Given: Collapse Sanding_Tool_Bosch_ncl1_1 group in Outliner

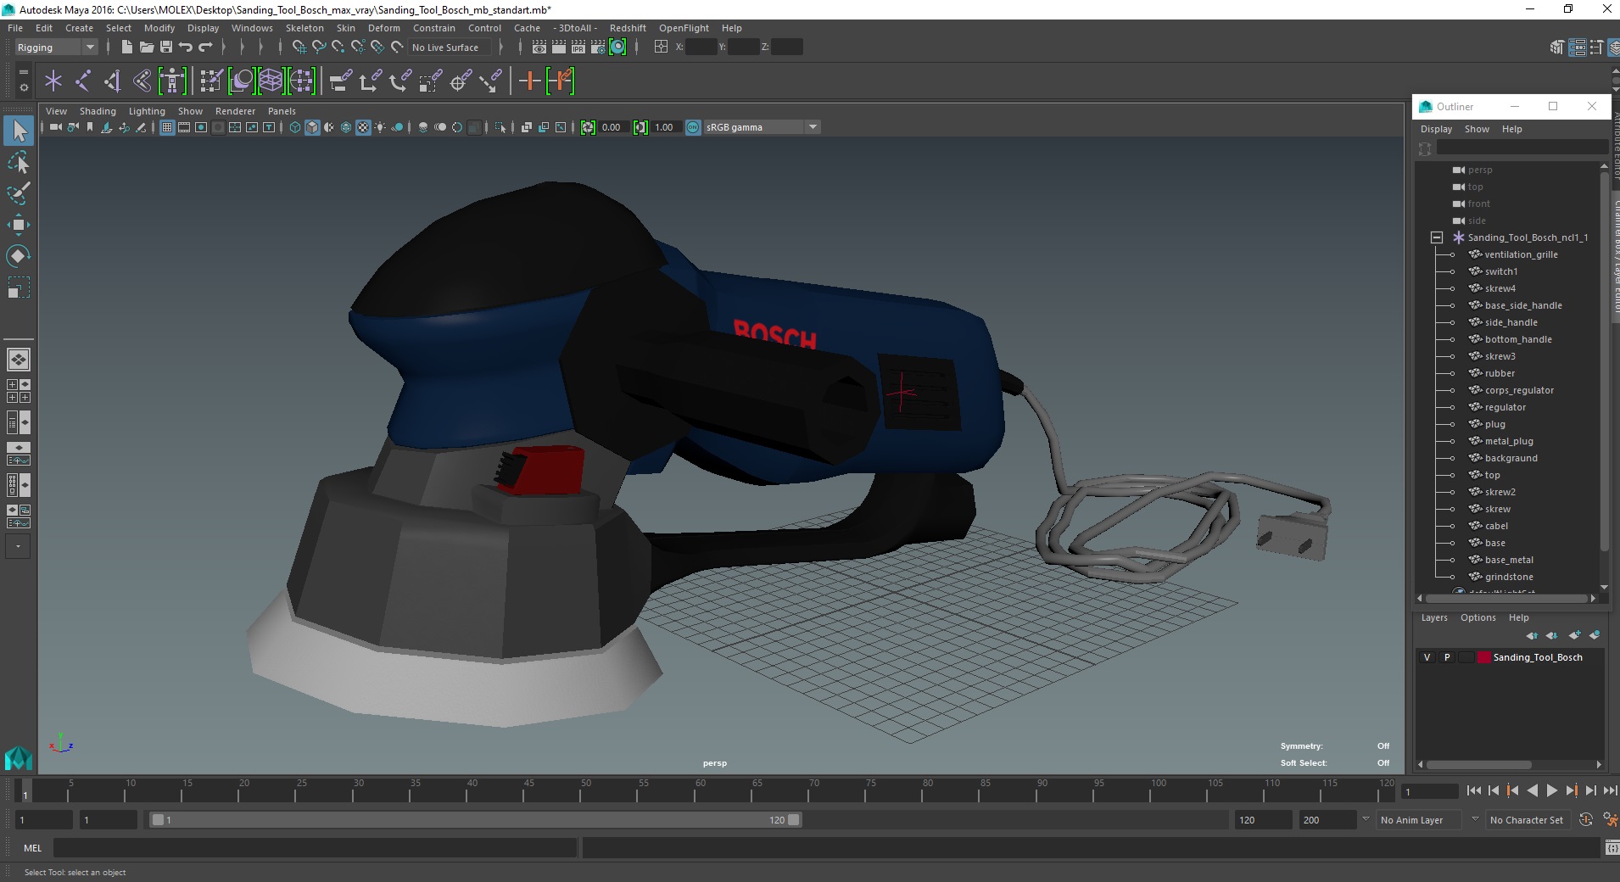Looking at the screenshot, I should (x=1437, y=237).
